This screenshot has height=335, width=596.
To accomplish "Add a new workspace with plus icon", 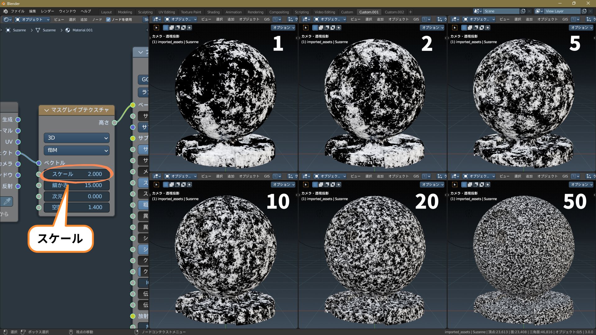I will tap(410, 12).
